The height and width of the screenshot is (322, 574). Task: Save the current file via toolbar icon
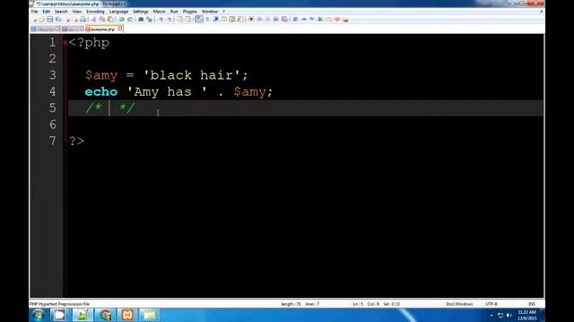pyautogui.click(x=50, y=19)
